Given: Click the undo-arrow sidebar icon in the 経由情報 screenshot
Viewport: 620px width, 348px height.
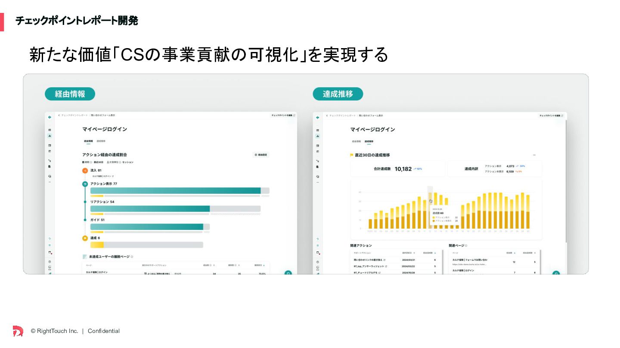Looking at the screenshot, I should pos(50,239).
